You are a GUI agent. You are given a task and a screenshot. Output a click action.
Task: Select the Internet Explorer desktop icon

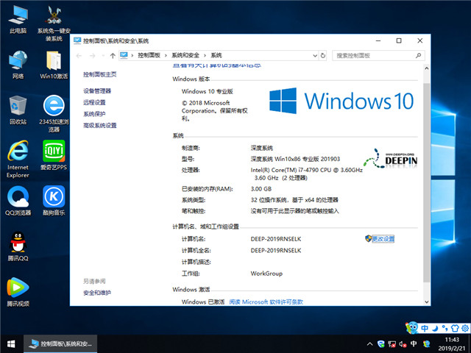[18, 159]
